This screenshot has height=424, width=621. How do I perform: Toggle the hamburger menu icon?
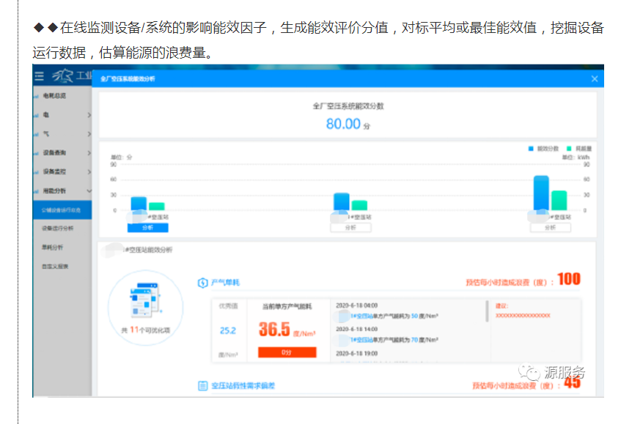click(40, 75)
